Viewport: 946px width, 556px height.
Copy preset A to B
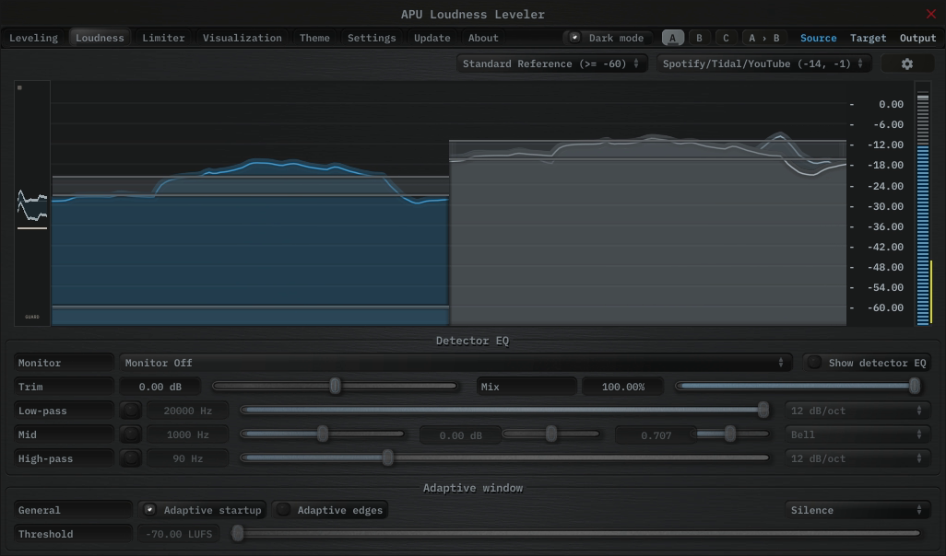click(763, 38)
